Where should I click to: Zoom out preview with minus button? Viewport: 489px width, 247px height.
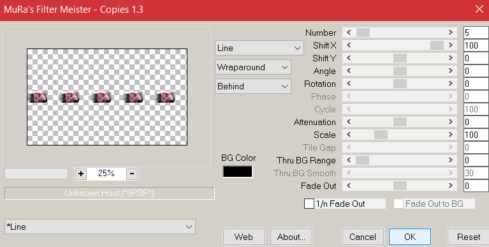click(x=132, y=174)
